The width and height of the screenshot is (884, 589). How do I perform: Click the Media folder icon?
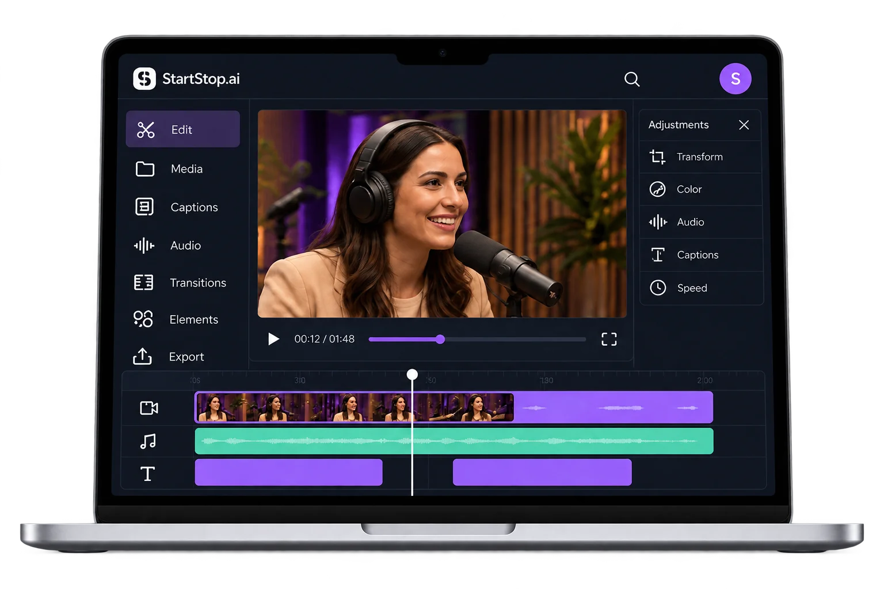point(144,169)
